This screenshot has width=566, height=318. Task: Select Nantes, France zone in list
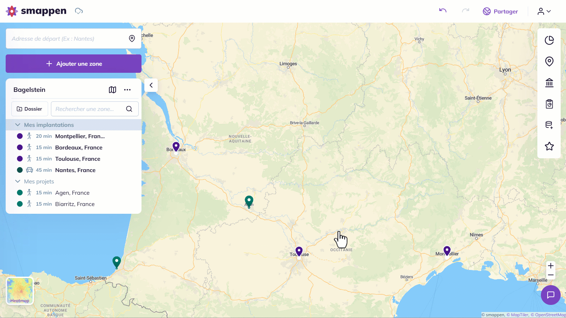75,170
